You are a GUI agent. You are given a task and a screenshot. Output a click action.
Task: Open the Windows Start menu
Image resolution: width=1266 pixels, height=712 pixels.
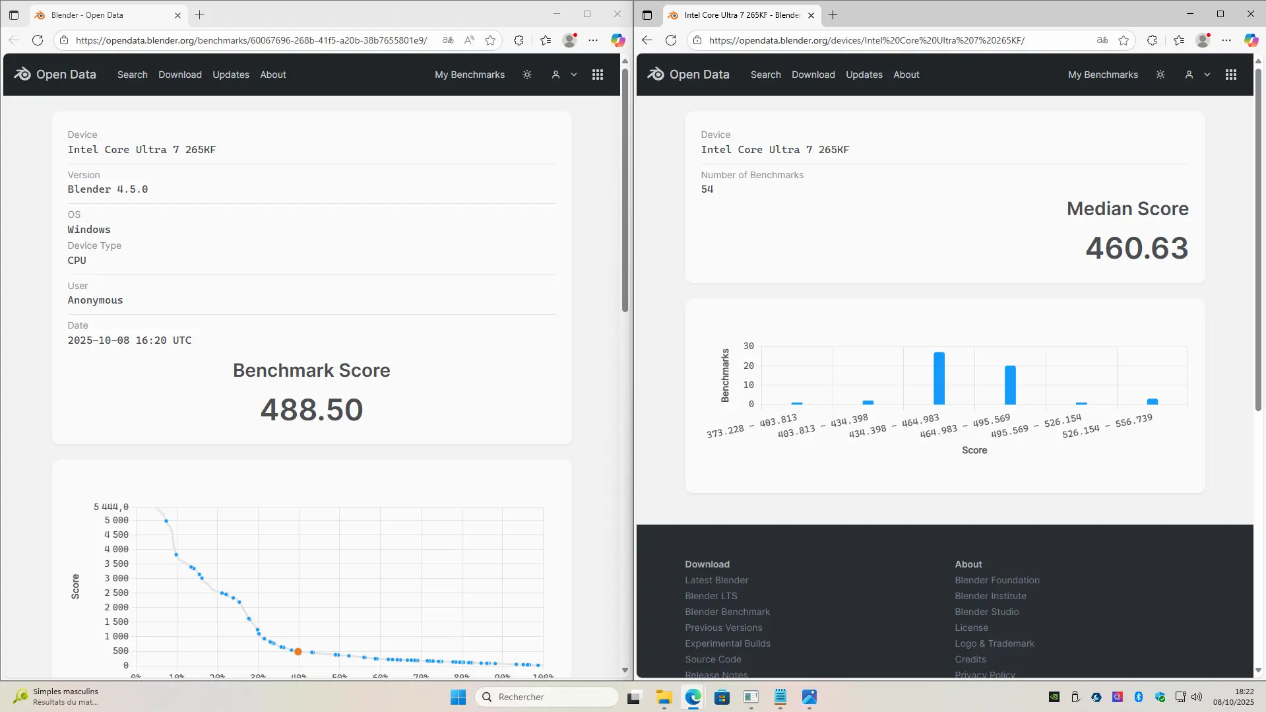(458, 697)
